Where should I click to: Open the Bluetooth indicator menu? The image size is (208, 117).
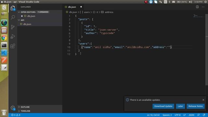(x=170, y=2)
